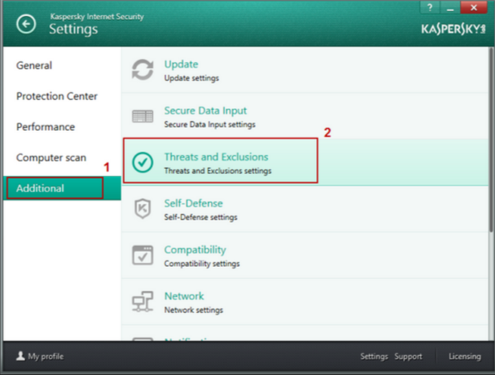
Task: Open help with the question mark button
Action: (430, 7)
